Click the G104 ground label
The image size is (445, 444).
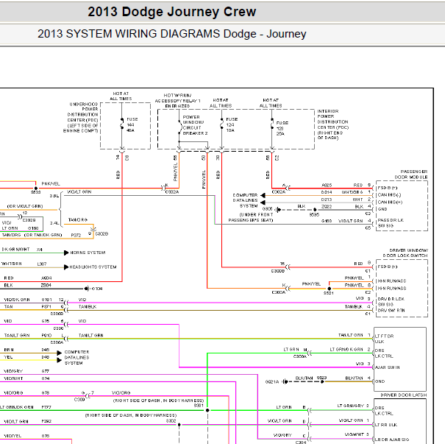(97, 289)
